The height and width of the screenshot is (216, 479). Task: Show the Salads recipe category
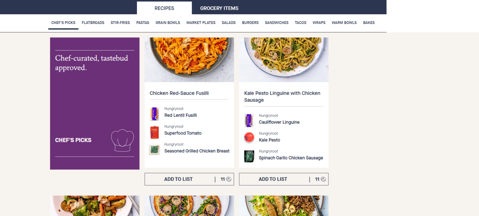click(x=229, y=23)
